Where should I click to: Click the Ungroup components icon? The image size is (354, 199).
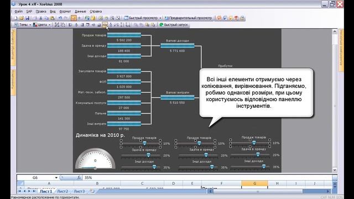(x=63, y=25)
